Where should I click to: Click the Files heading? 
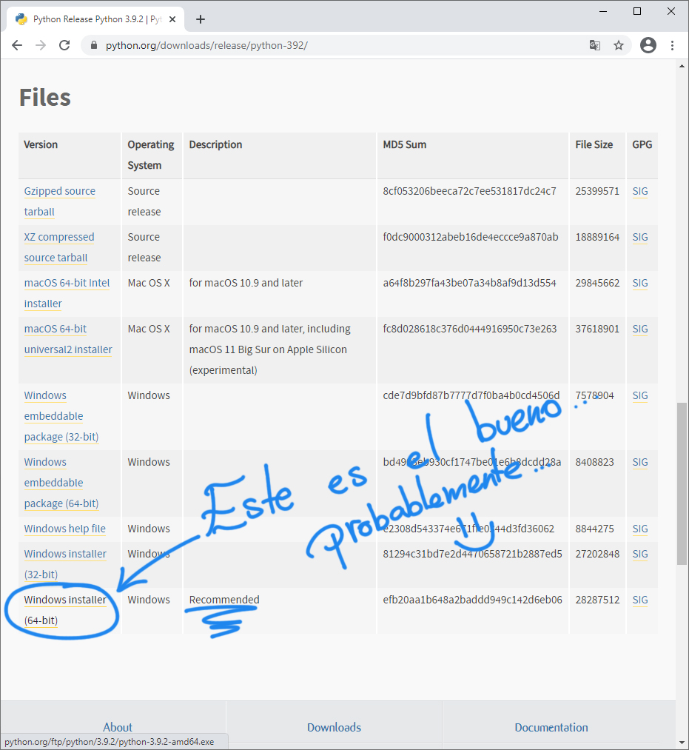click(x=45, y=98)
